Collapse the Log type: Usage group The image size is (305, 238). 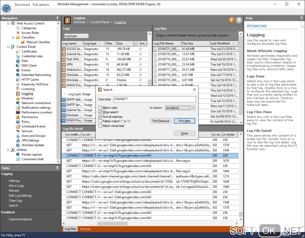[65, 94]
